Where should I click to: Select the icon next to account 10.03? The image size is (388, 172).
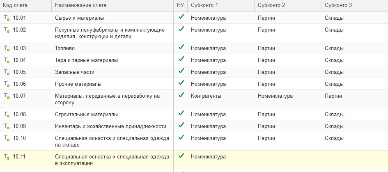coord(7,48)
